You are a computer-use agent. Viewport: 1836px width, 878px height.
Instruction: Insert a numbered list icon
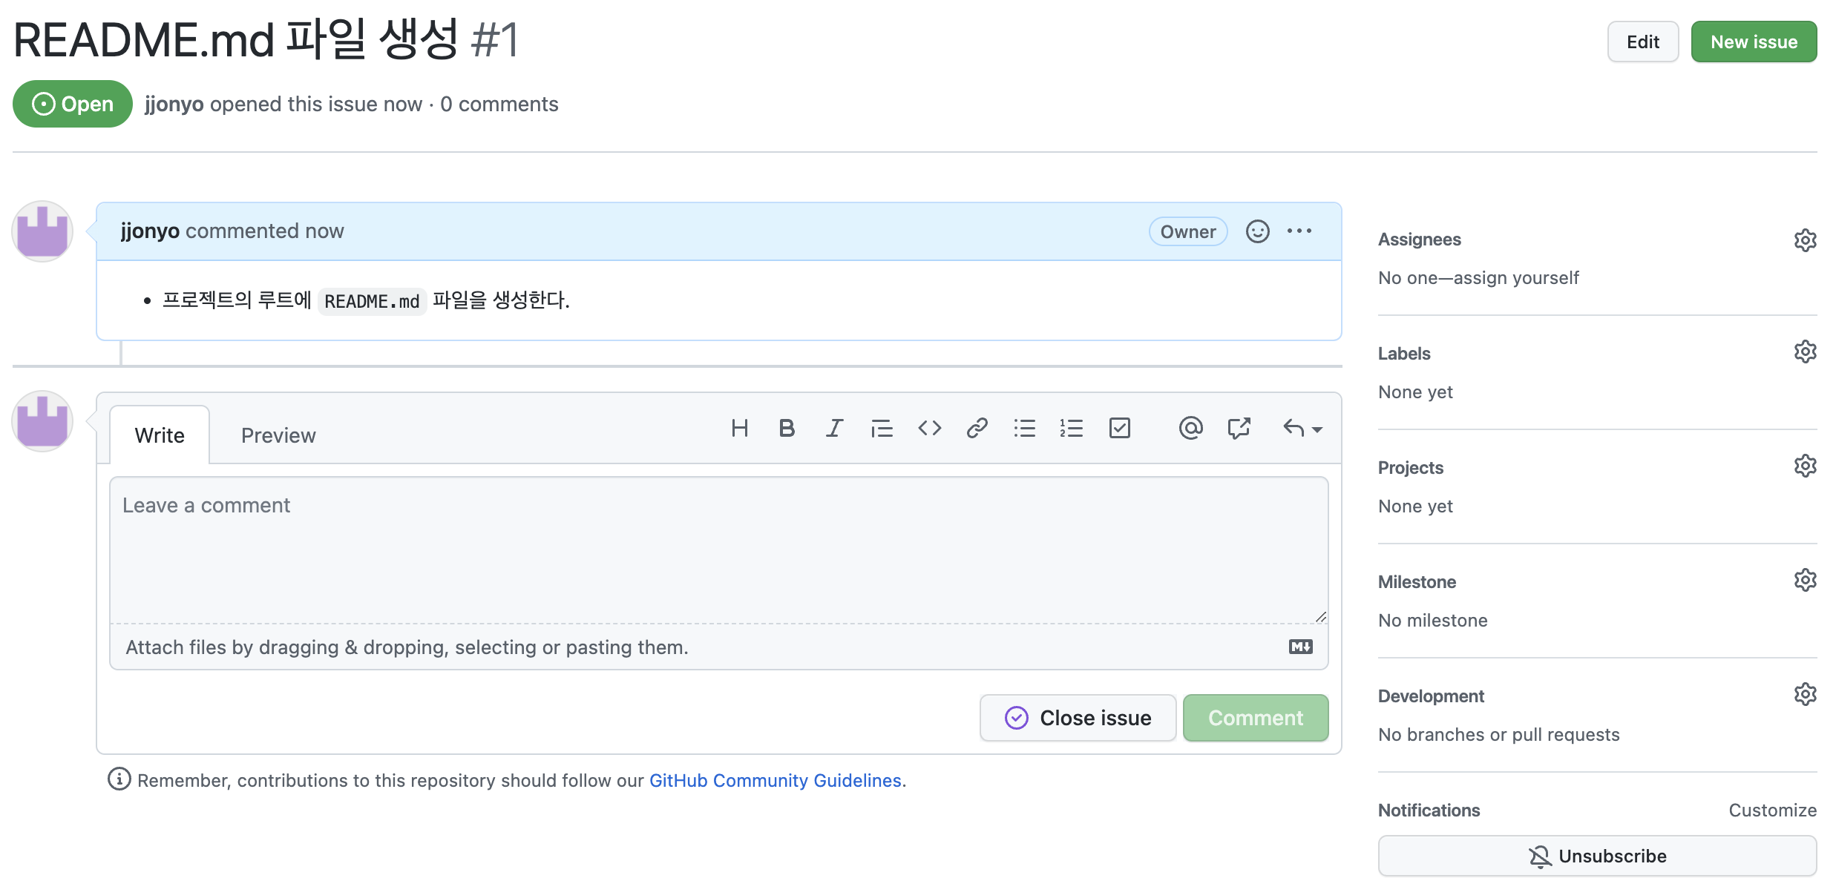[x=1072, y=429]
